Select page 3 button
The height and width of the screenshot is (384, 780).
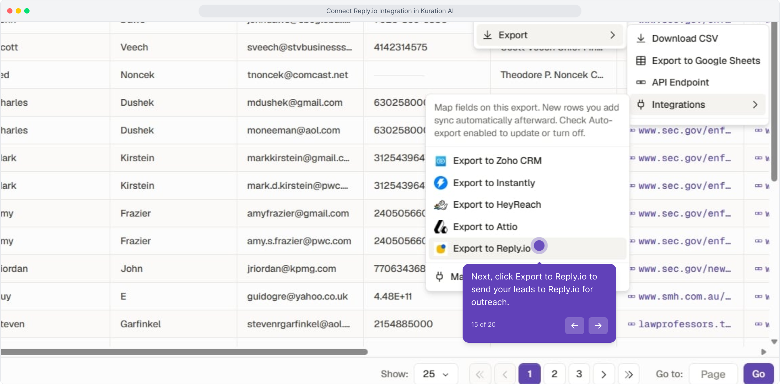click(x=579, y=374)
